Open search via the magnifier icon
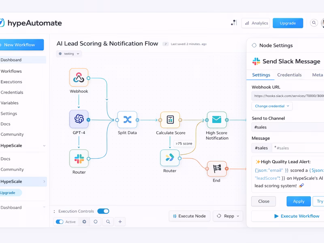Viewport: 324px width, 243px height. (314, 23)
